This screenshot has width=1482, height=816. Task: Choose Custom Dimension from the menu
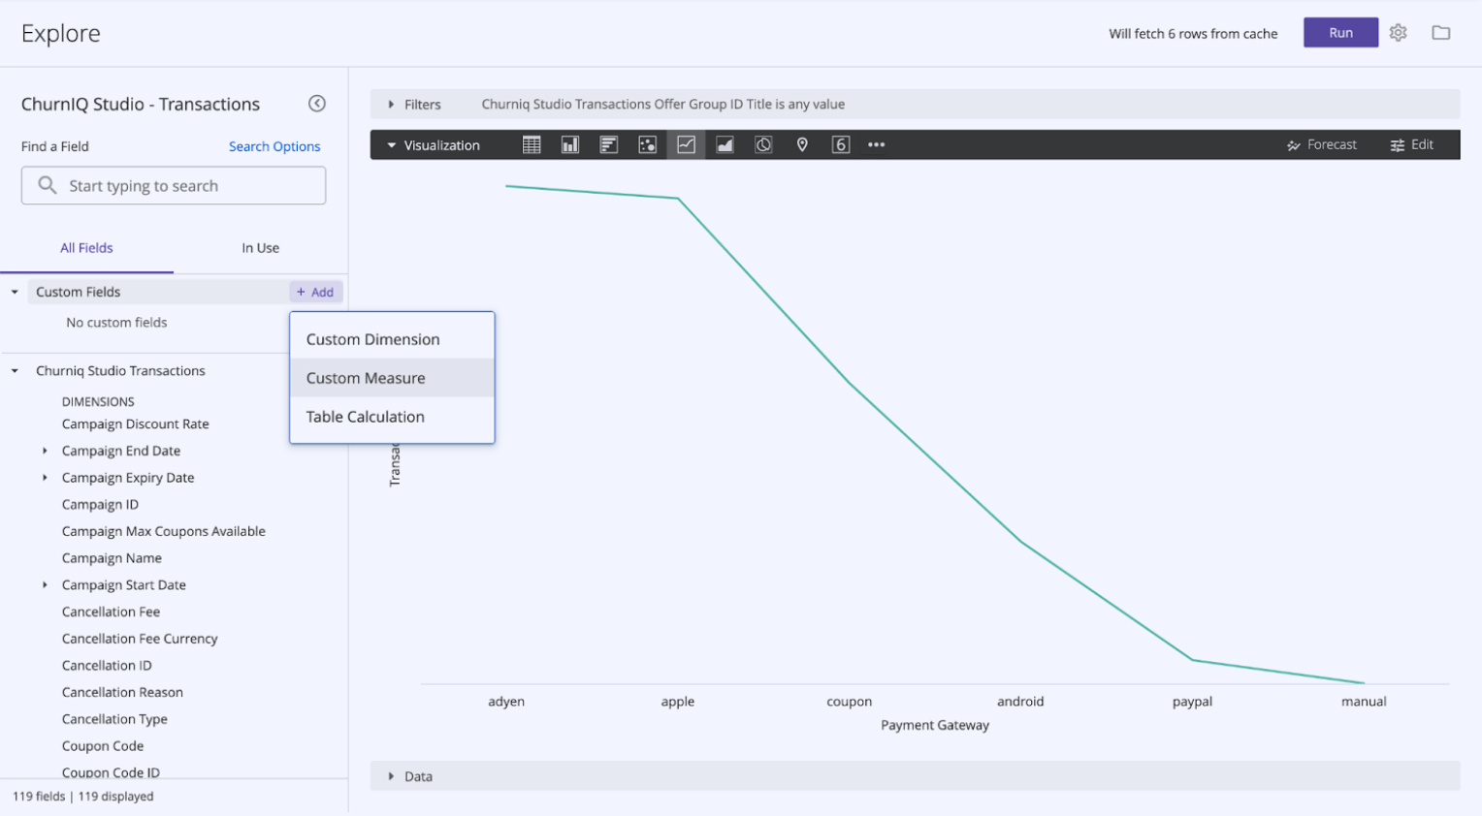tap(392, 339)
